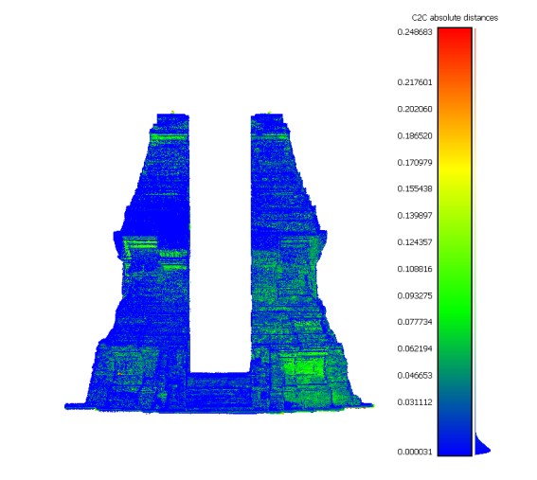Click the 0.062194 scale label
This screenshot has width=537, height=480.
[x=415, y=348]
